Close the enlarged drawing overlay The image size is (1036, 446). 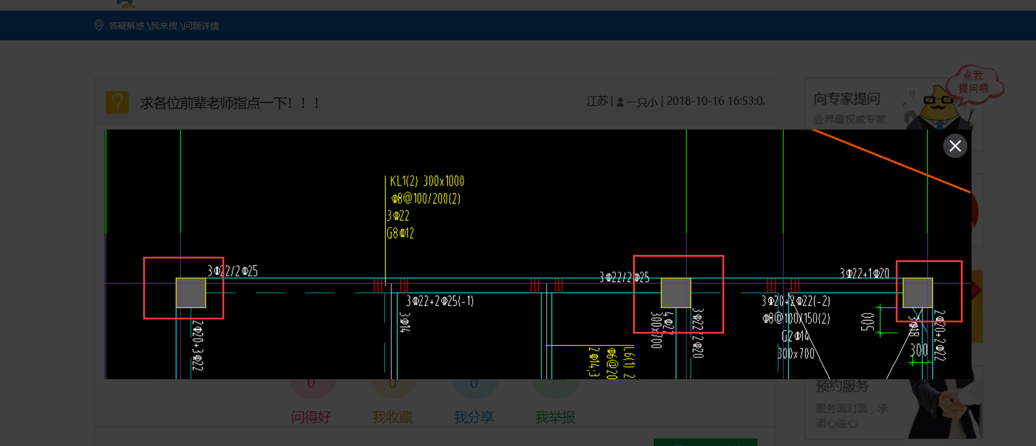point(955,146)
